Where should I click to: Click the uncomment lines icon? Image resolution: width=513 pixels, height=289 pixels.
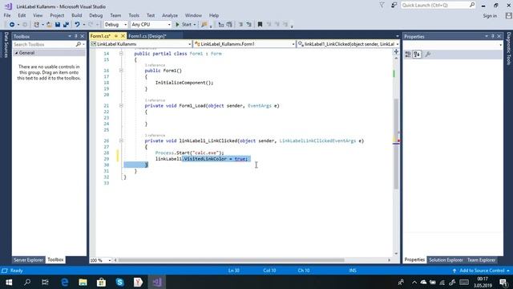click(x=249, y=25)
